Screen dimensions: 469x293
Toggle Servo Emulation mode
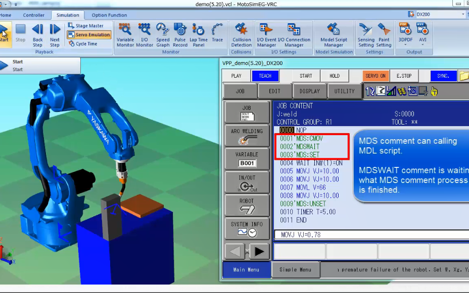89,35
